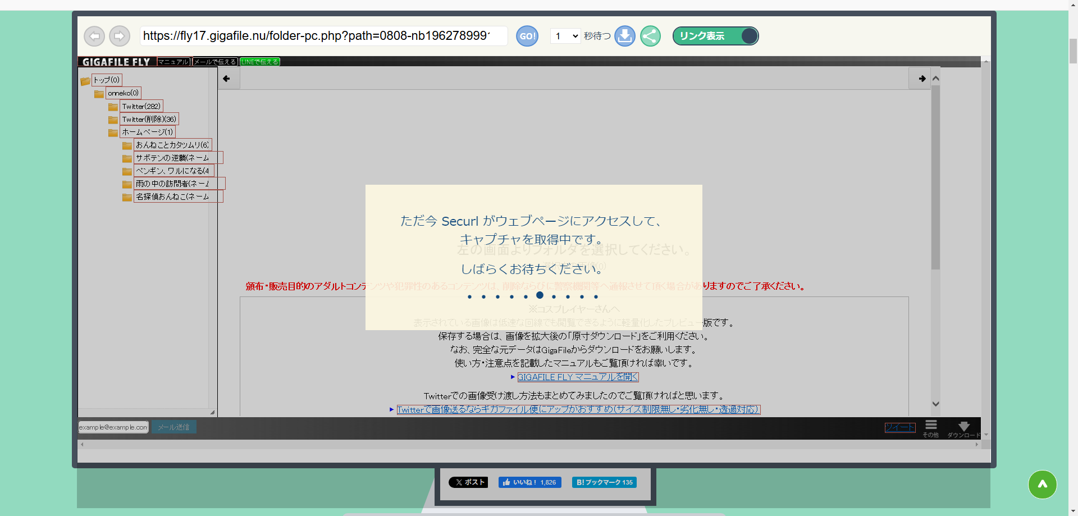Click the browser back arrow icon
The image size is (1078, 516).
coord(94,36)
